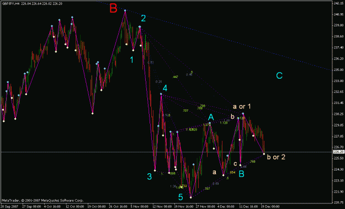The height and width of the screenshot is (209, 345).
Task: Click the price 229.05 on the axis
Action: coord(339,125)
